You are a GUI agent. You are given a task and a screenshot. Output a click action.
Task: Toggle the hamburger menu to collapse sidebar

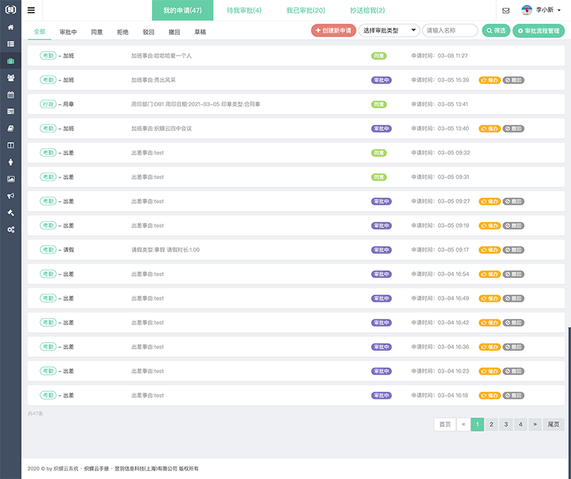pyautogui.click(x=31, y=11)
